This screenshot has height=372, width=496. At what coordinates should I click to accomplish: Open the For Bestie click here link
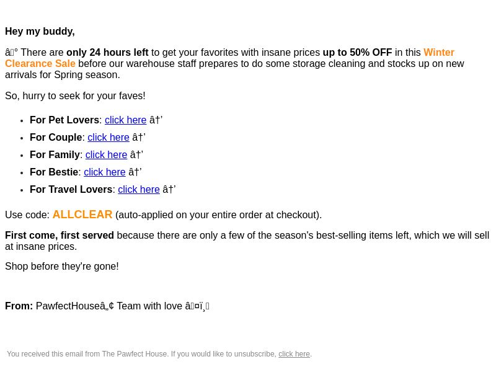click(x=105, y=172)
